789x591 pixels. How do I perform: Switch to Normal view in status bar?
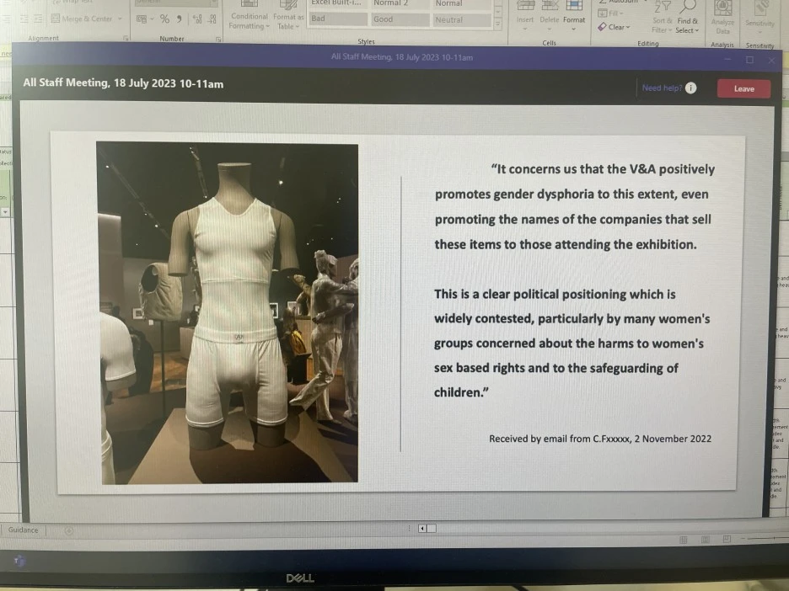[684, 540]
